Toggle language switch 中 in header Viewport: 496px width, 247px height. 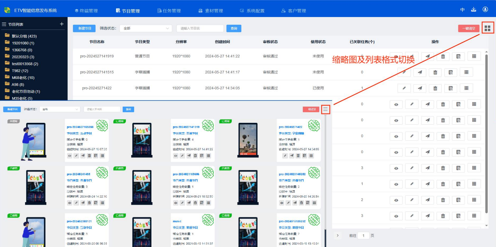pyautogui.click(x=462, y=10)
